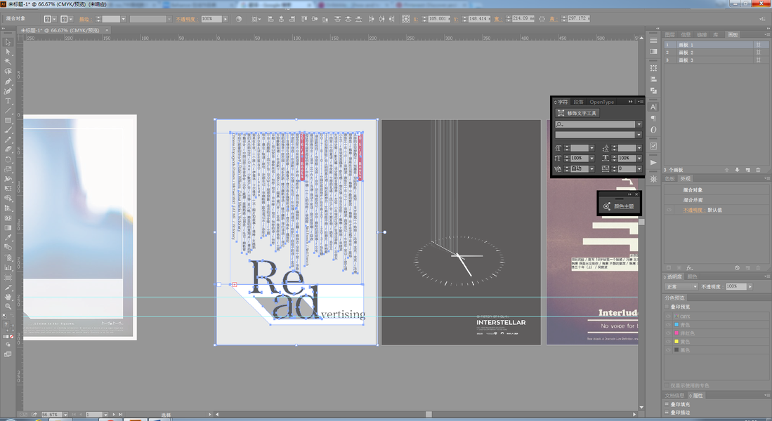The width and height of the screenshot is (772, 421).
Task: Switch to the 图层 tab
Action: pos(669,34)
